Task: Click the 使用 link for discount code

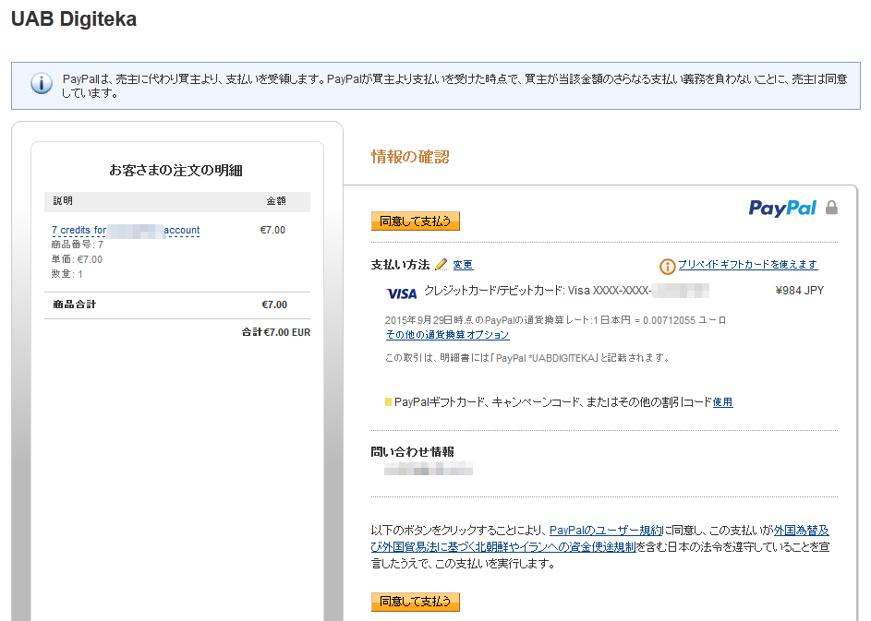Action: point(722,401)
